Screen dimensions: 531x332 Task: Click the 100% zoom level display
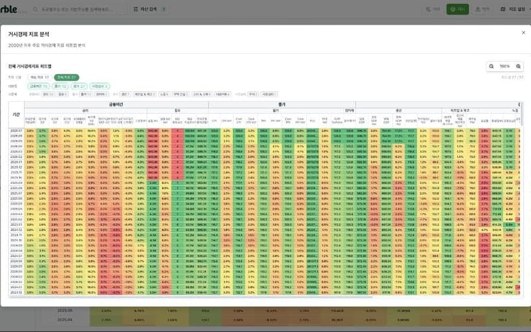pos(504,66)
